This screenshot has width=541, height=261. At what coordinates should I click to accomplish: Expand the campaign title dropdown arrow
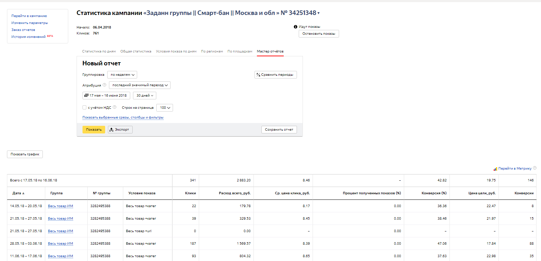tap(319, 14)
